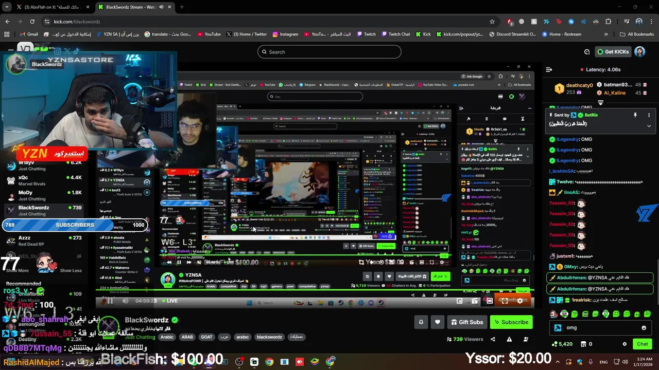The width and height of the screenshot is (659, 370).
Task: Subscribe to BlackSwordz channel
Action: [x=511, y=322]
